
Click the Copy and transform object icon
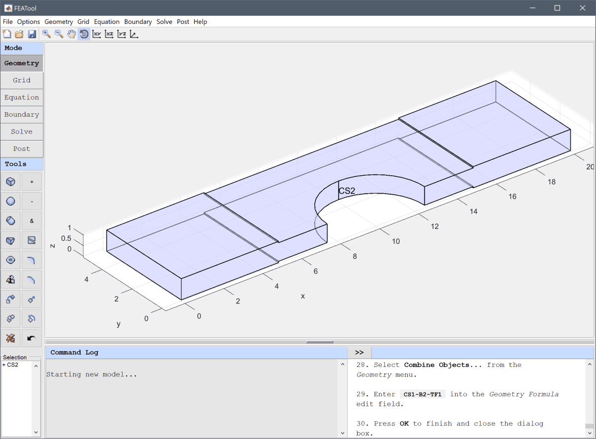(x=10, y=299)
